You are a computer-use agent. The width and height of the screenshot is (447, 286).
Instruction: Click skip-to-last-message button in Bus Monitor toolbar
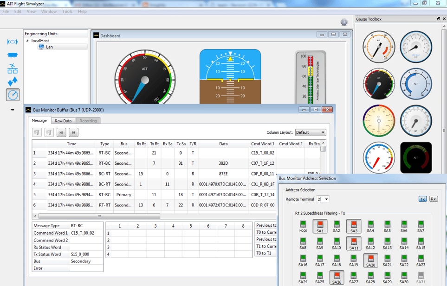click(73, 133)
